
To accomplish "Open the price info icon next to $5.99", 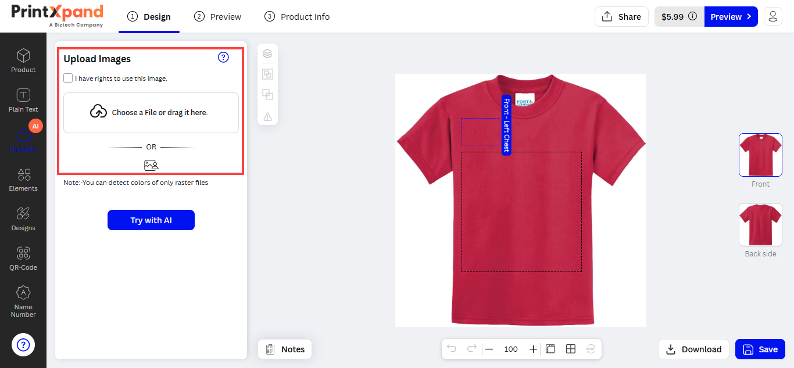I will tap(692, 17).
